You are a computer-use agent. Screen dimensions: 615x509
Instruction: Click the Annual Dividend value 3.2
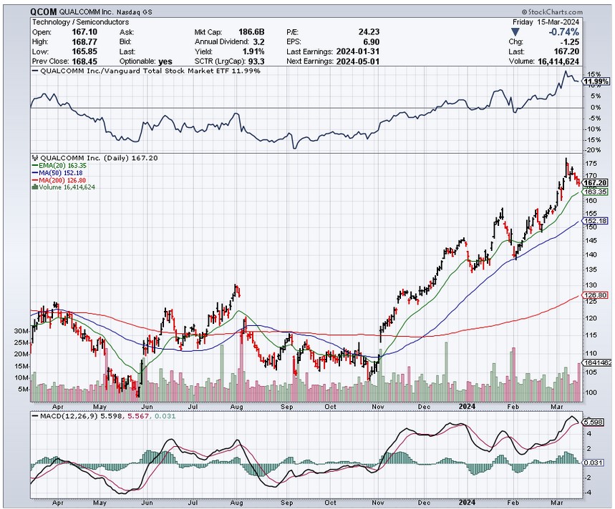tap(259, 42)
